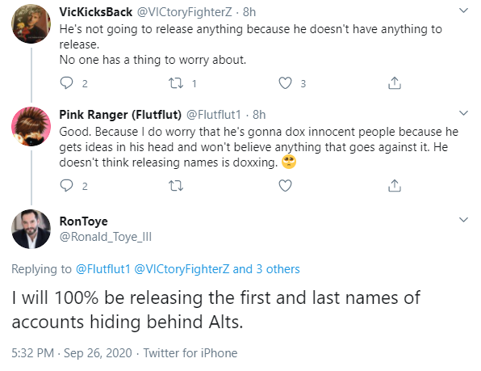This screenshot has width=481, height=371.
Task: Like Pink Ranger's tweet
Action: [285, 186]
